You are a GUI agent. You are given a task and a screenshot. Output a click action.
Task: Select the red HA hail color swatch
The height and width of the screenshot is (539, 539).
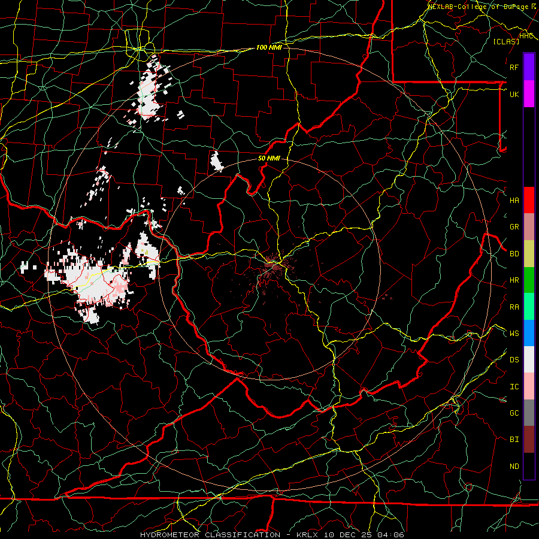click(x=529, y=200)
